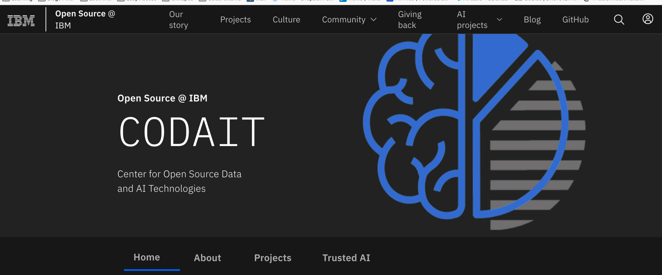
Task: Open the Culture menu item
Action: (286, 20)
